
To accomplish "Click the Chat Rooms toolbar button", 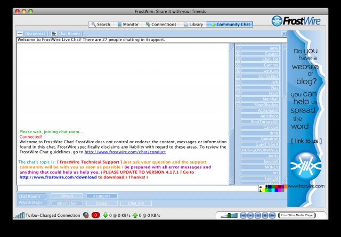I will (66, 34).
